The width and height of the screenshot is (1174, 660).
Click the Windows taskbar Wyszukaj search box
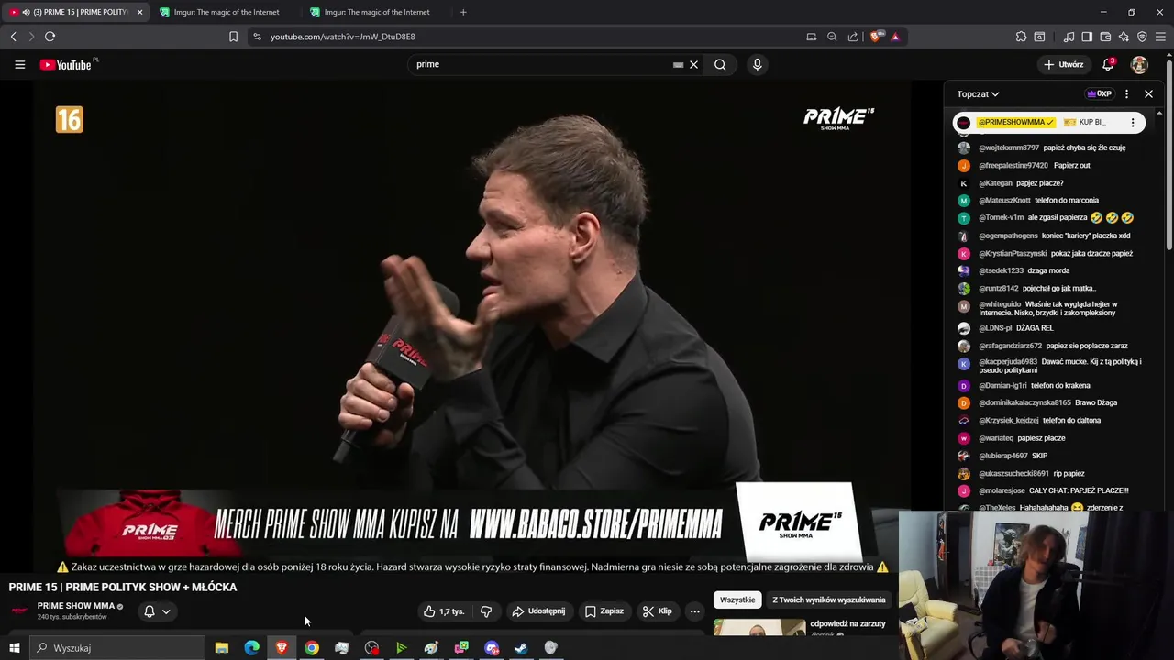pyautogui.click(x=116, y=648)
